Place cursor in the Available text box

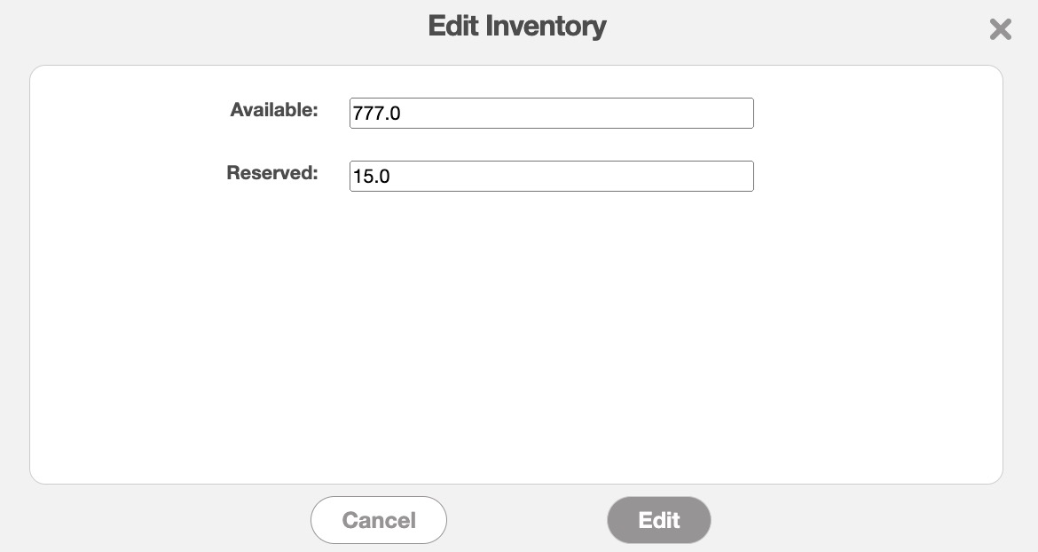coord(551,114)
